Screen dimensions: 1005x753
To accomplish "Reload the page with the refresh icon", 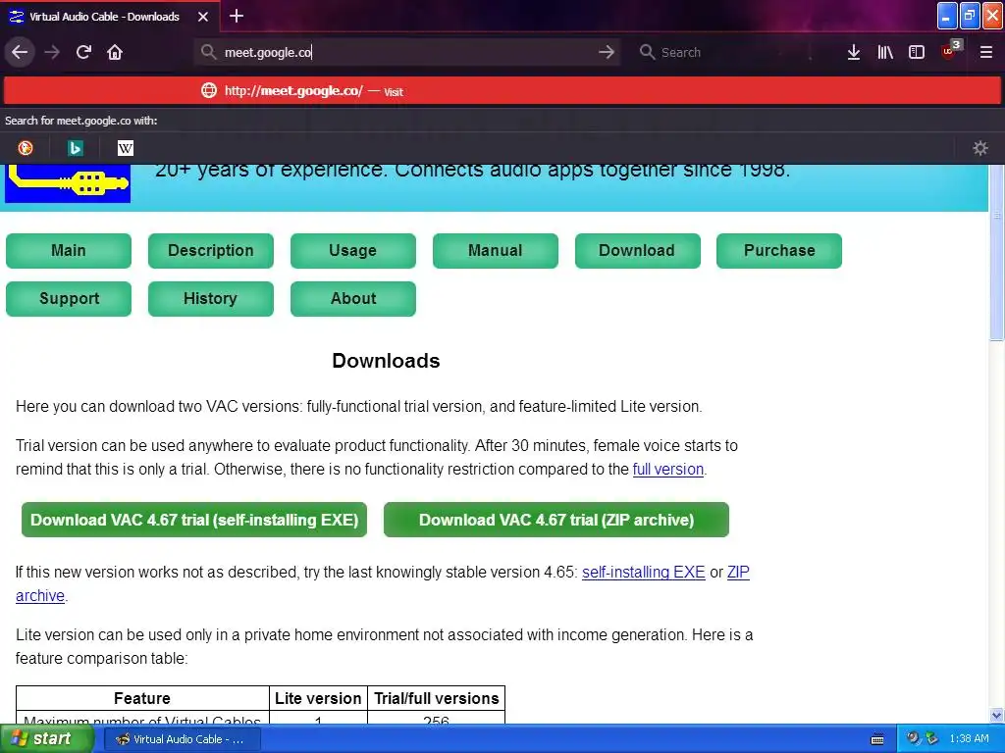I will point(83,53).
